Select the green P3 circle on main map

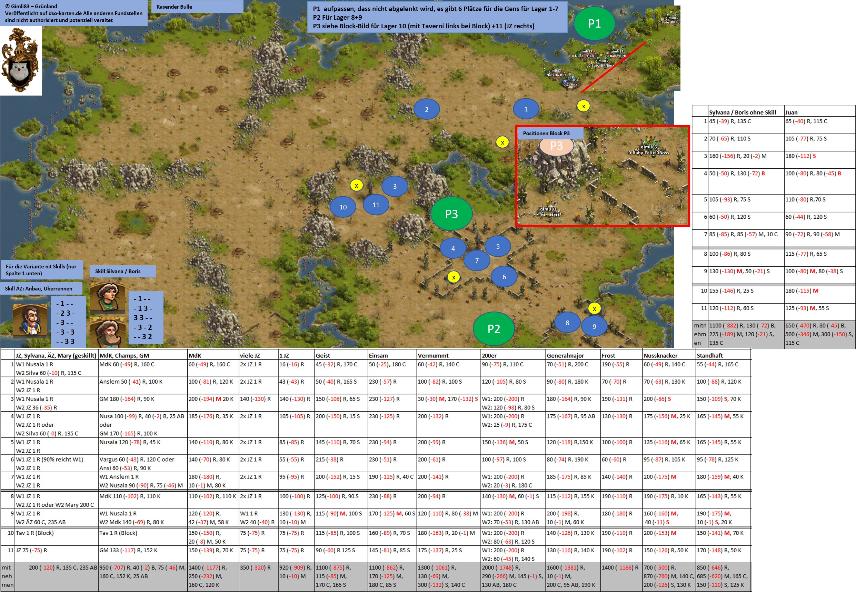click(x=451, y=214)
